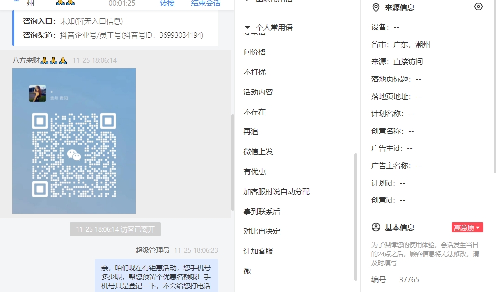Click the 创意id field row
Image resolution: width=496 pixels, height=292 pixels.
(x=388, y=200)
